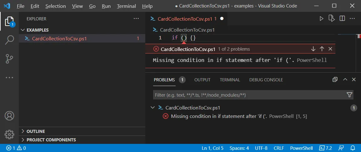
Task: Click error icon in peek widget header
Action: pyautogui.click(x=156, y=49)
